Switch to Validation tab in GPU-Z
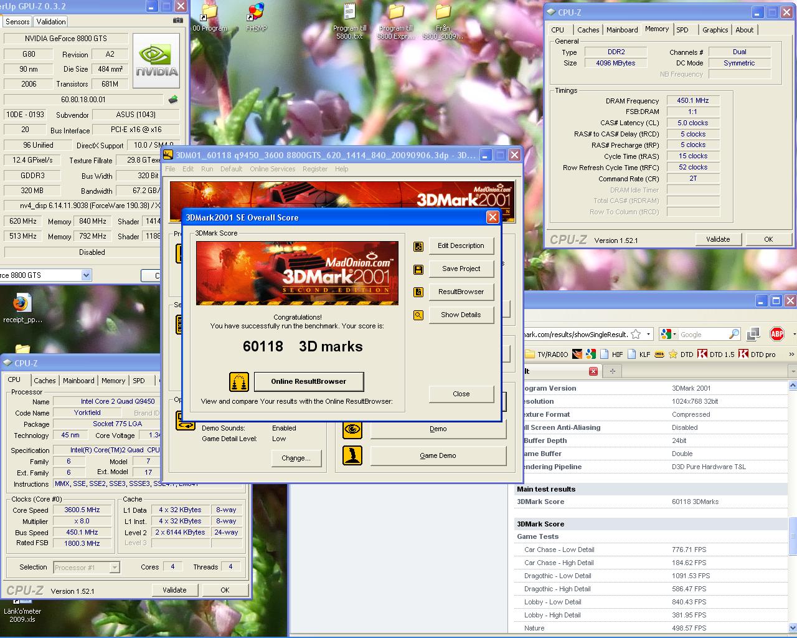 point(51,21)
